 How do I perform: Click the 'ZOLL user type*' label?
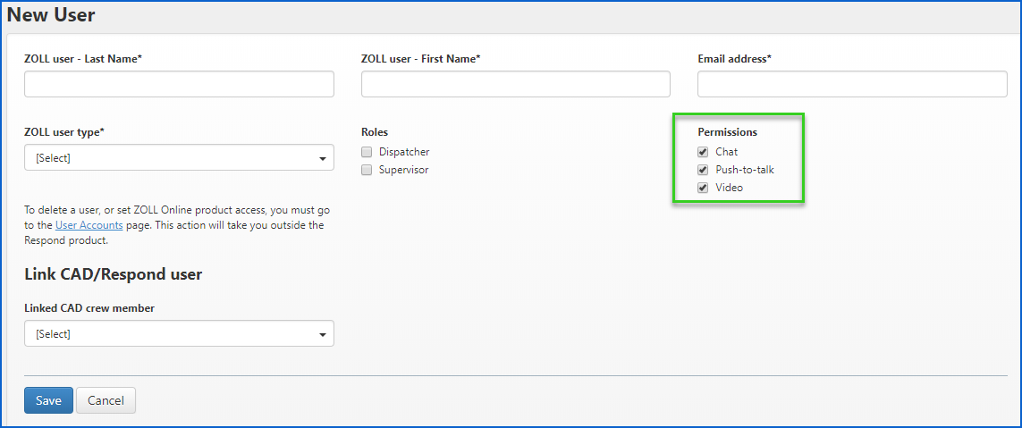coord(64,132)
